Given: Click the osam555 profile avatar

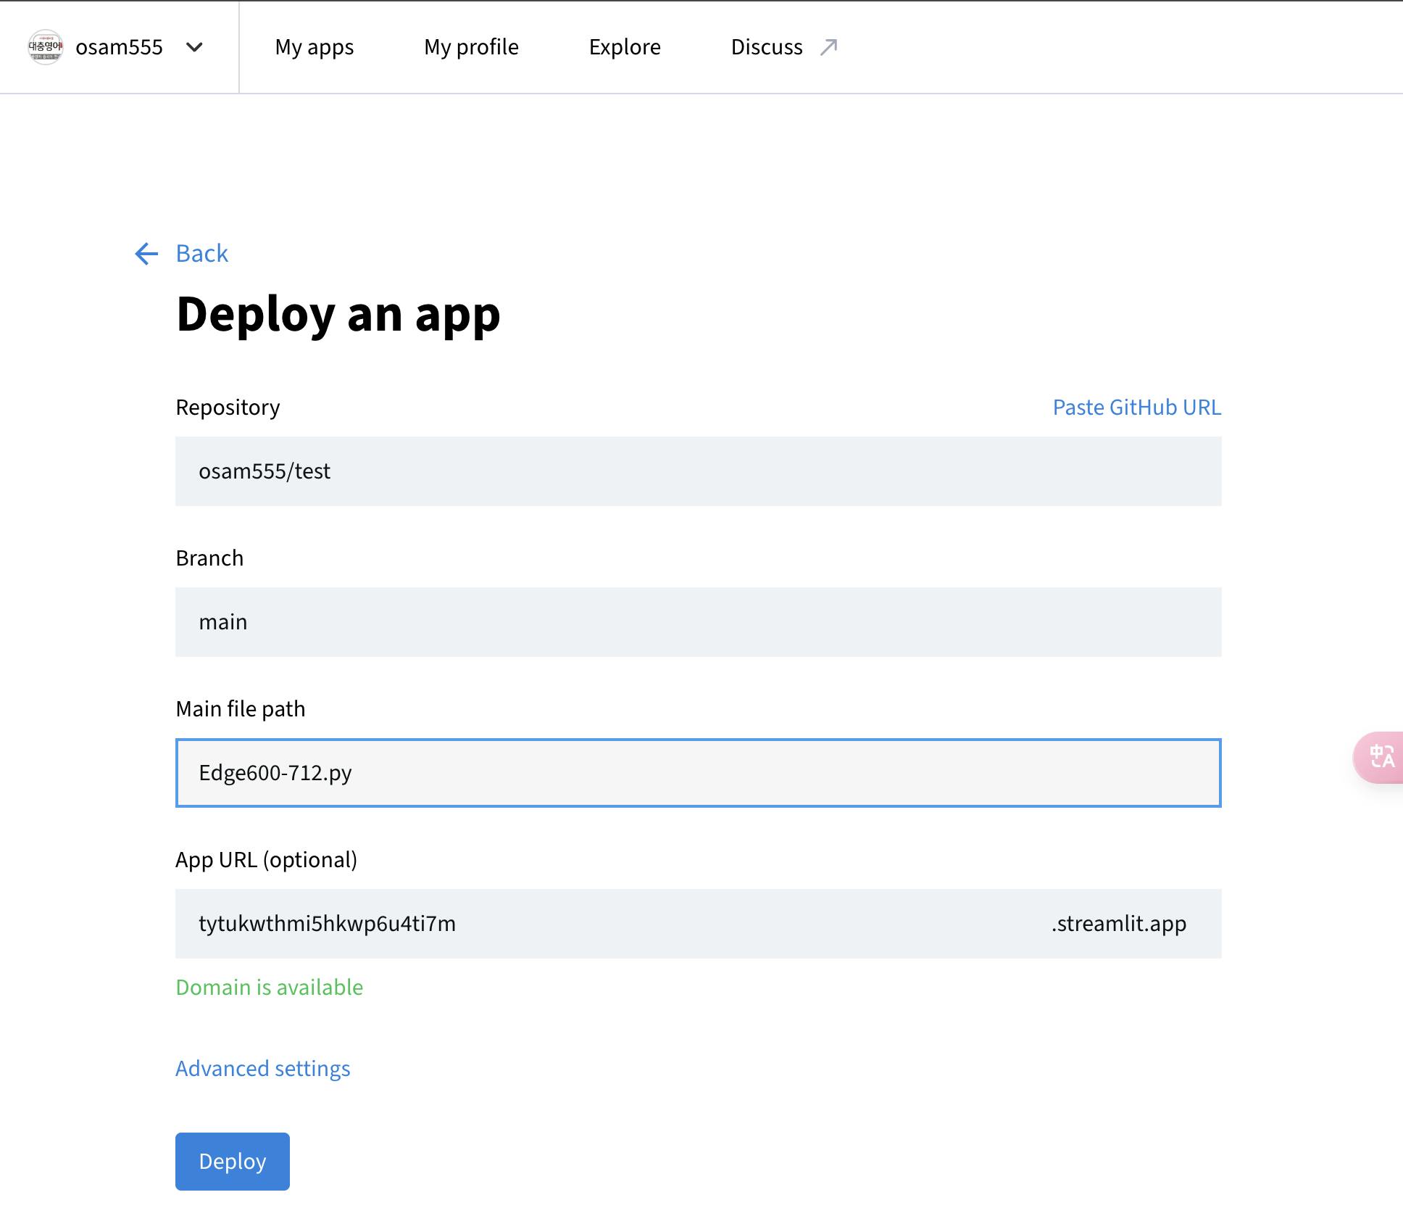Looking at the screenshot, I should tap(45, 47).
